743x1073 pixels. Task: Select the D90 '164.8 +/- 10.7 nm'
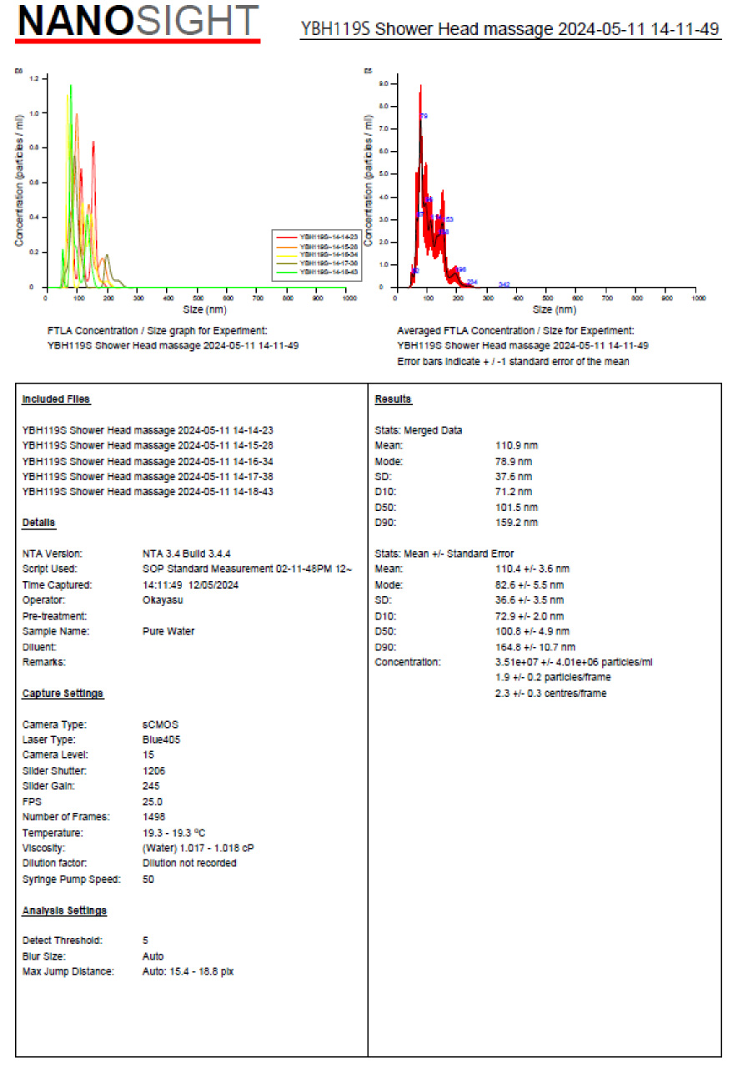[535, 646]
